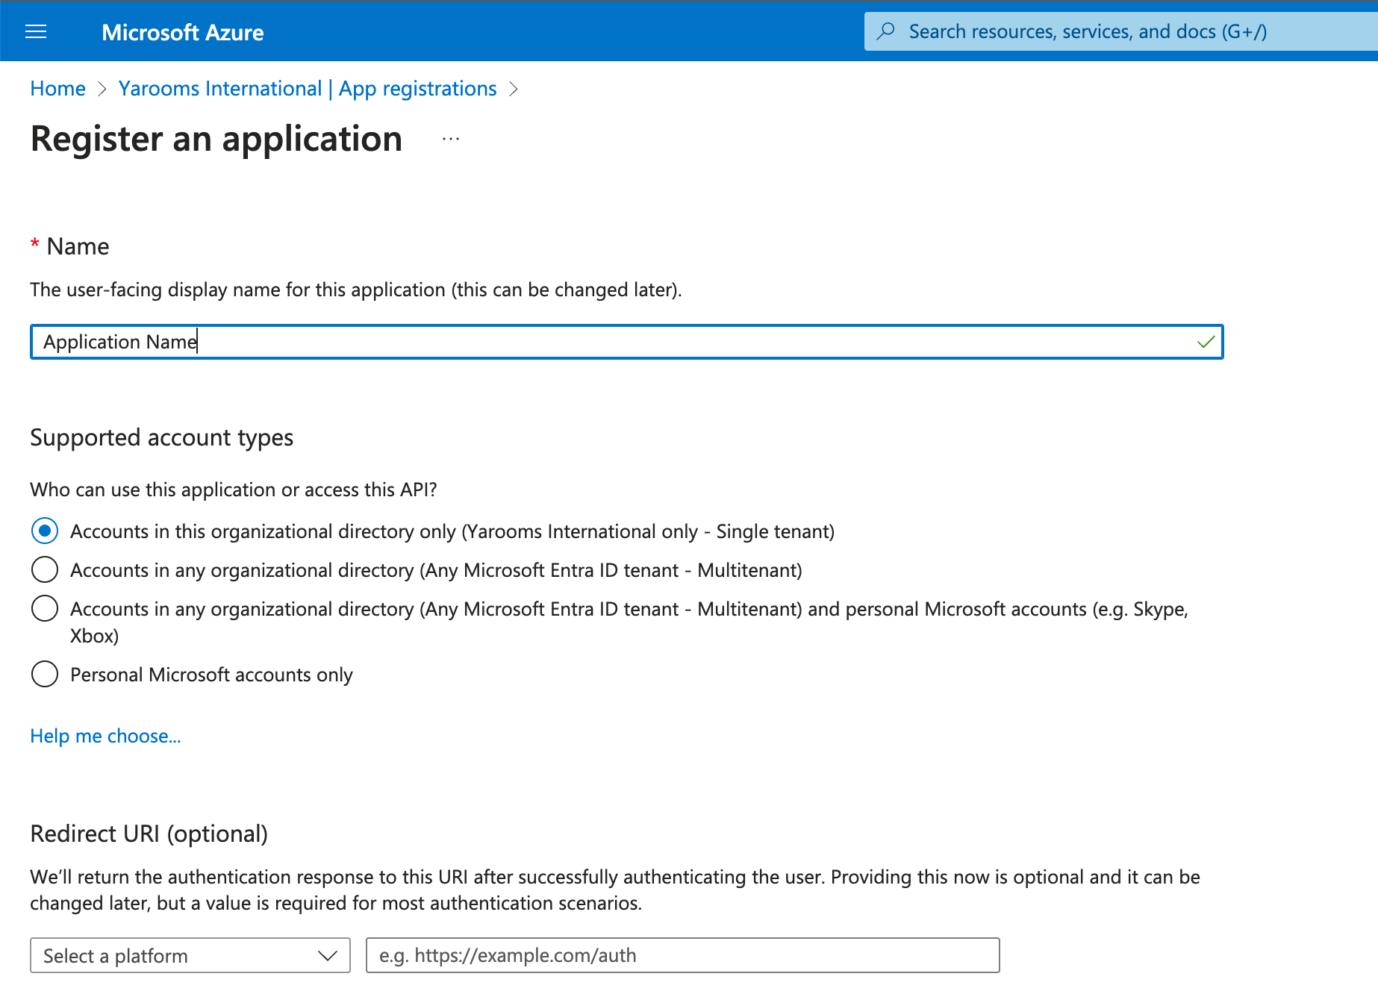Click the Microsoft Azure logo text
Viewport: 1378px width, 1000px height.
click(182, 32)
